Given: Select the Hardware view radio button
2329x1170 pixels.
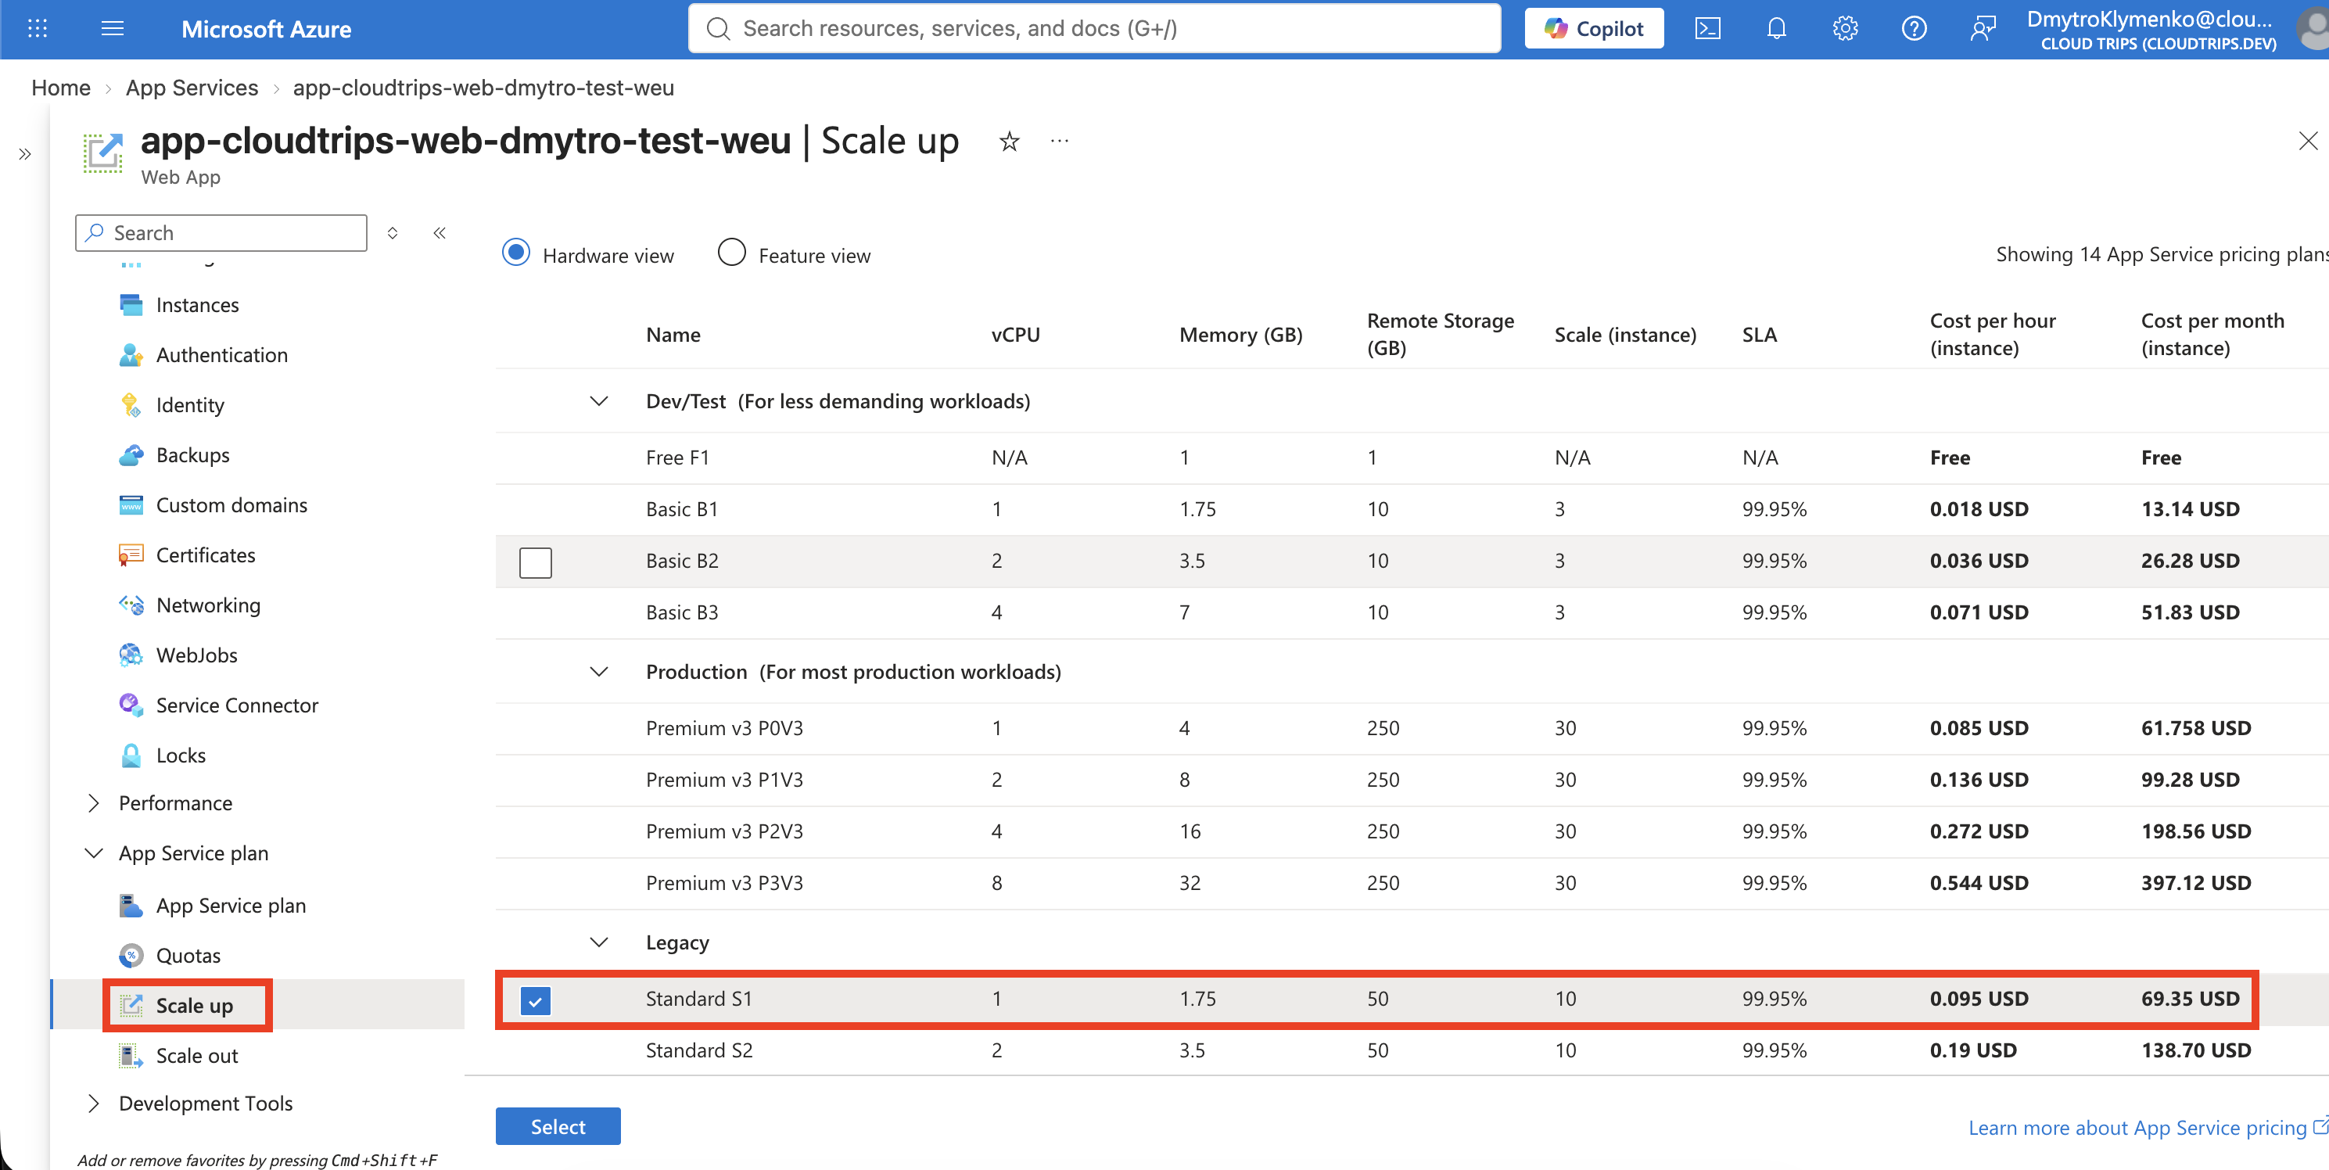Looking at the screenshot, I should 516,253.
